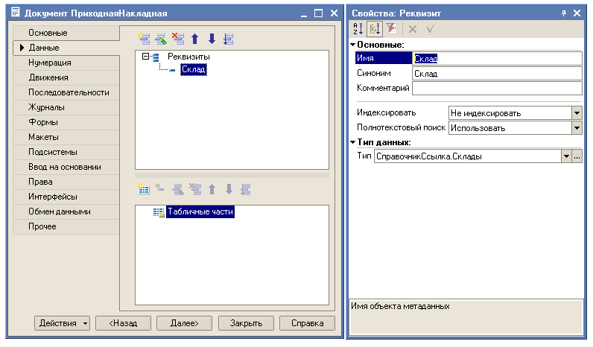Image resolution: width=593 pixels, height=347 pixels.
Task: Close the Свойства: Реквизит panel
Action: coord(577,13)
